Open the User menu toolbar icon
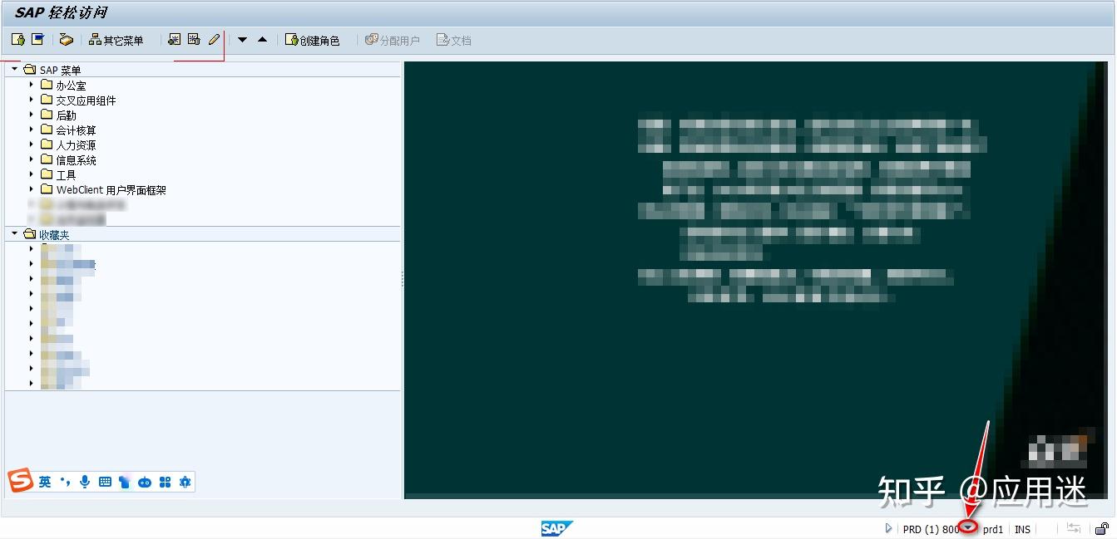Viewport: 1117px width, 539px height. (17, 40)
